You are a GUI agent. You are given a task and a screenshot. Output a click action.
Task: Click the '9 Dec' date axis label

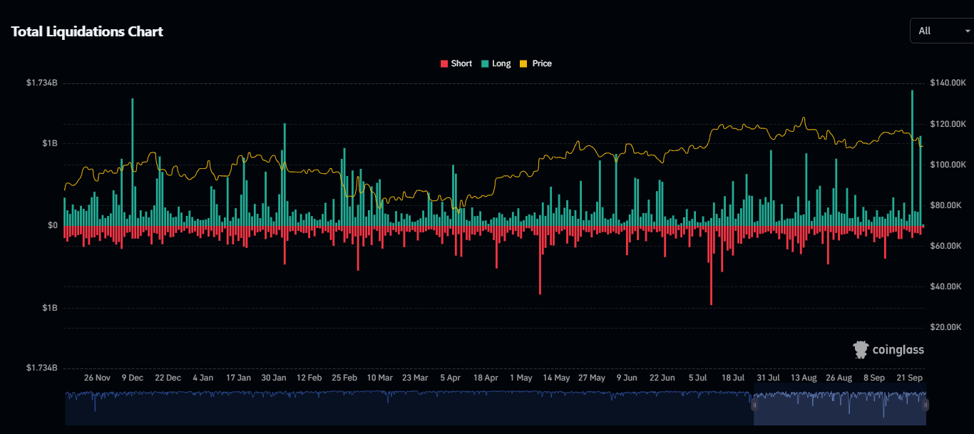132,378
